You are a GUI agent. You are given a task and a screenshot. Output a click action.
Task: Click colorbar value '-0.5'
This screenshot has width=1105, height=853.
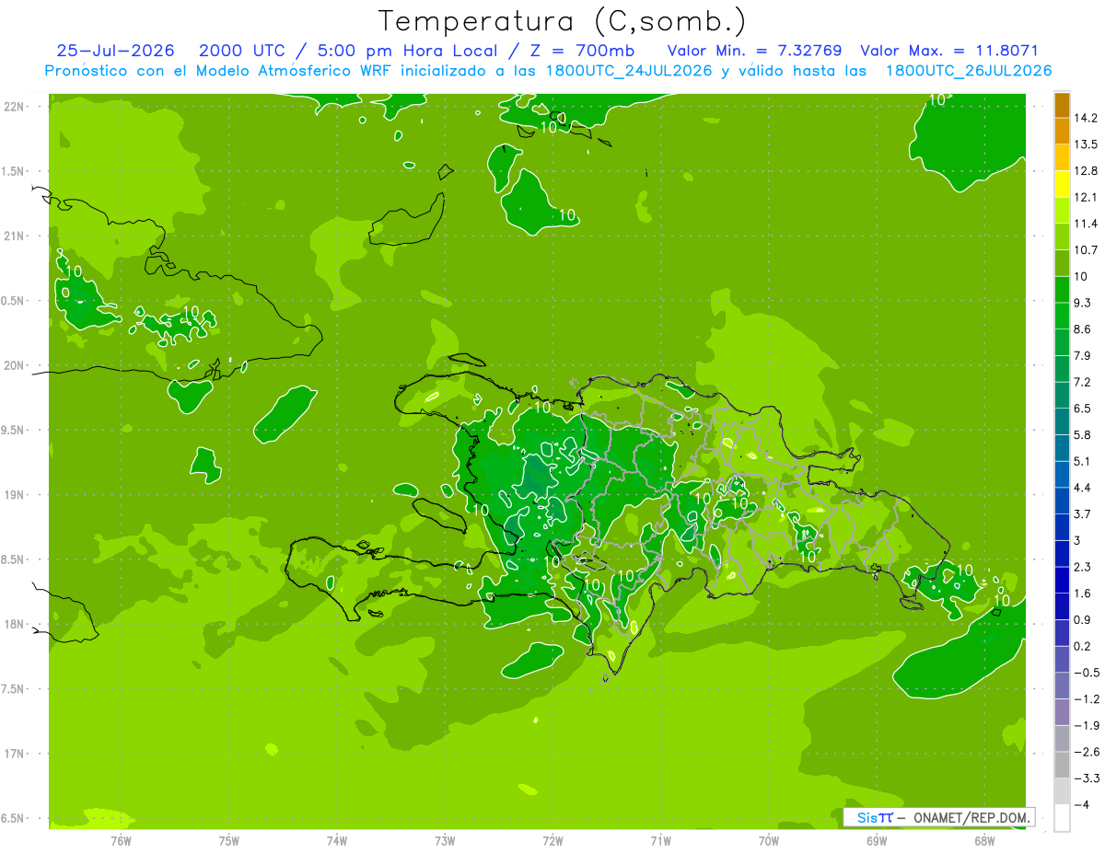(1087, 673)
